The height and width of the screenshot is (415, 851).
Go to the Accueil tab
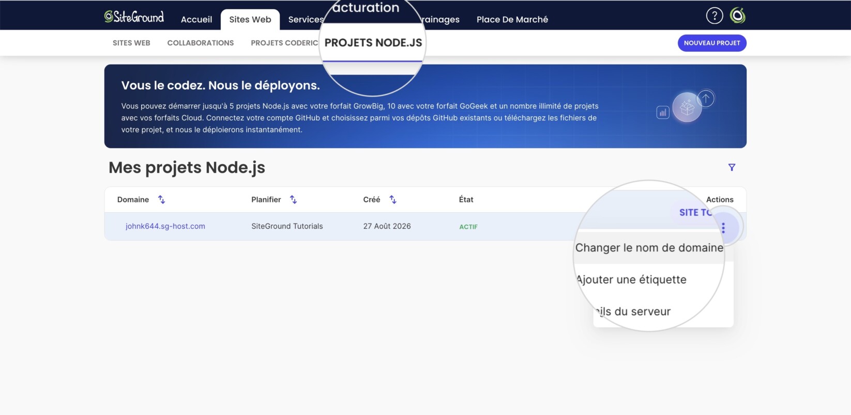pos(196,20)
